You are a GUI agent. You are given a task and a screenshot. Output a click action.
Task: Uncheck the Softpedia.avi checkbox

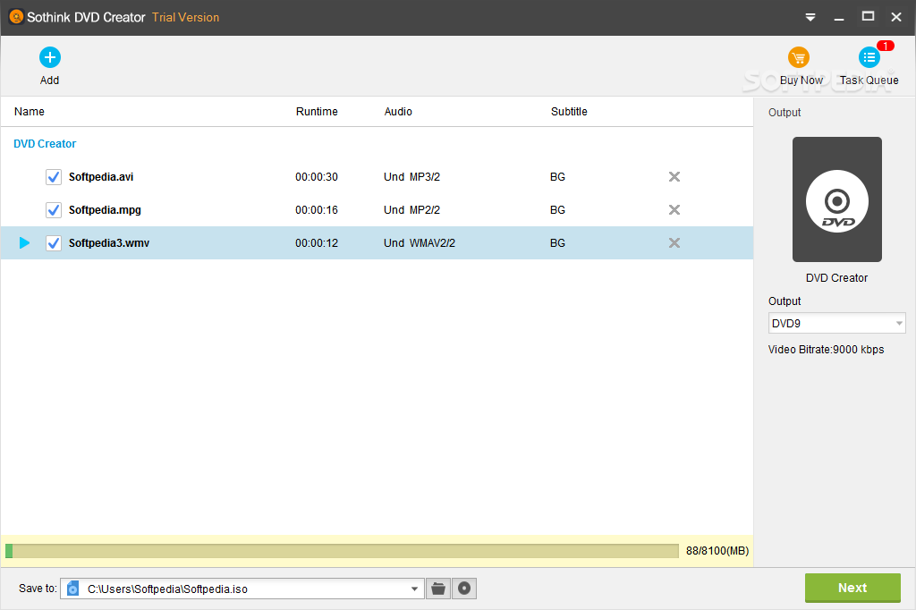point(54,177)
